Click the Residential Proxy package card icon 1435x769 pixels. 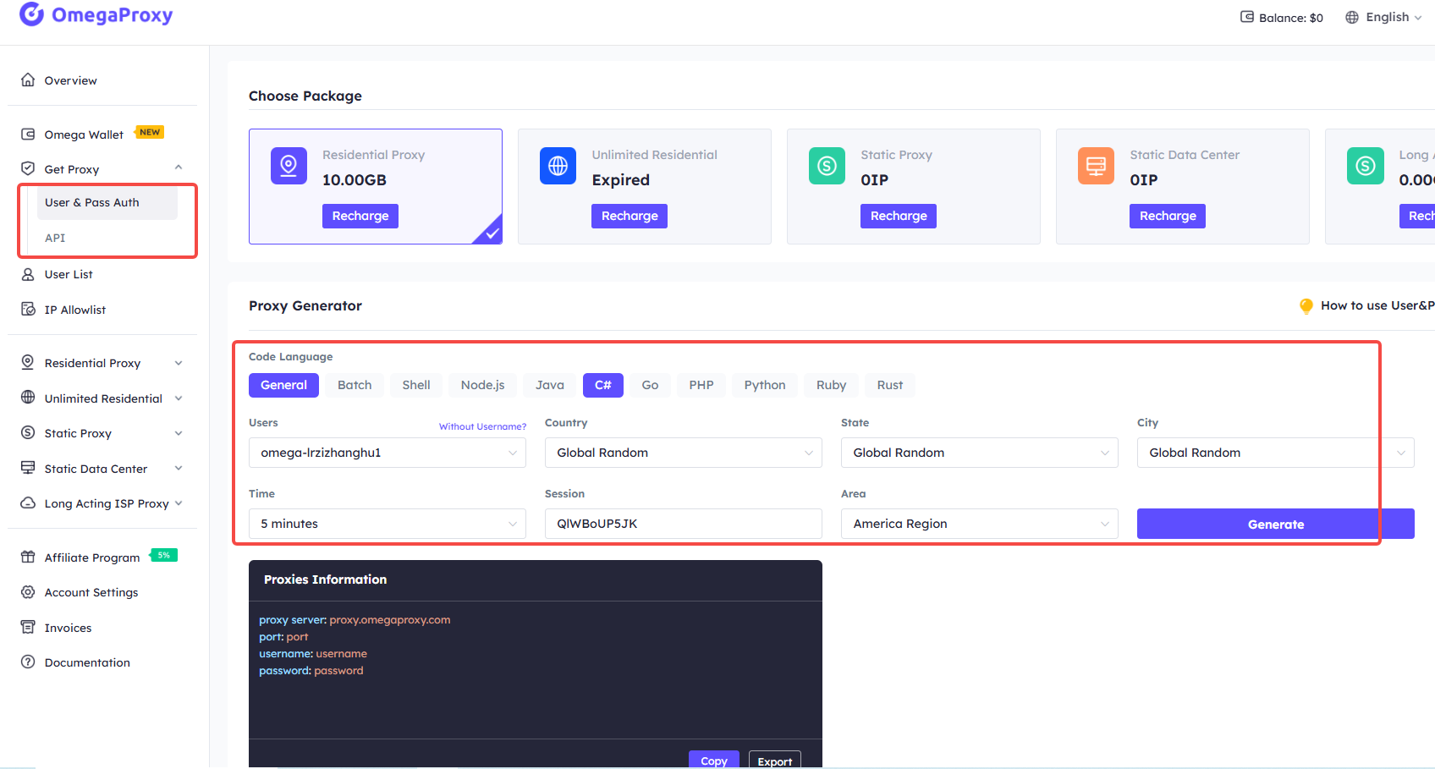coord(289,166)
